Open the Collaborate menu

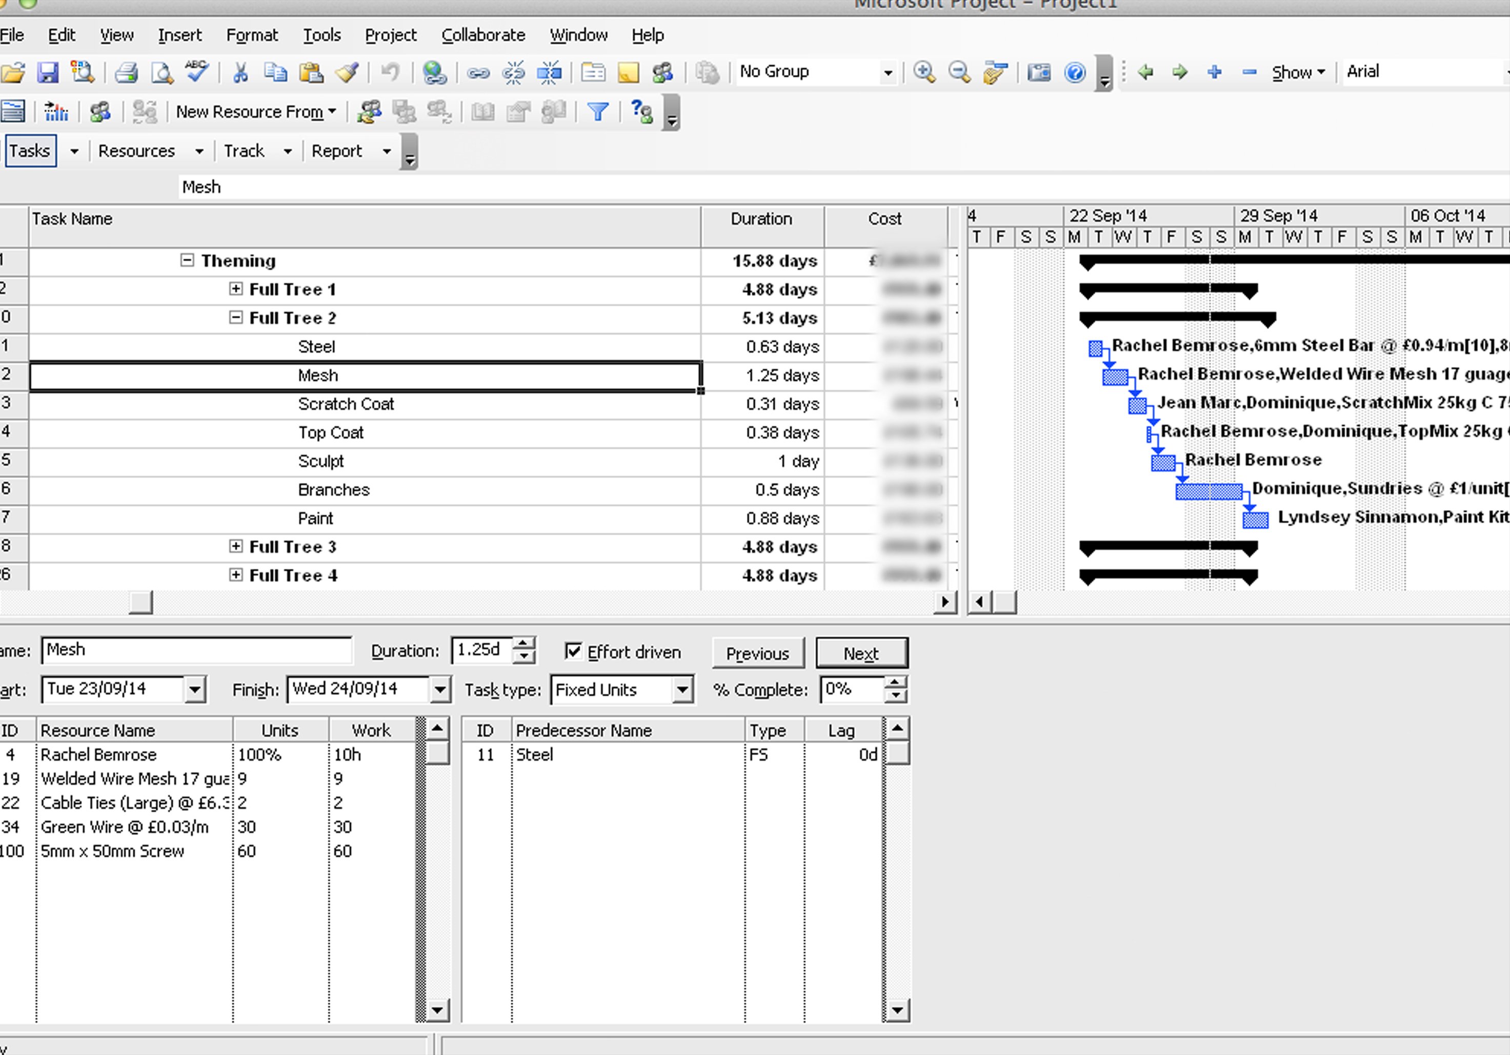[x=484, y=35]
